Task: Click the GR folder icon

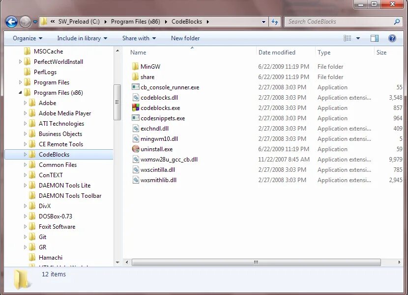Action: point(32,247)
